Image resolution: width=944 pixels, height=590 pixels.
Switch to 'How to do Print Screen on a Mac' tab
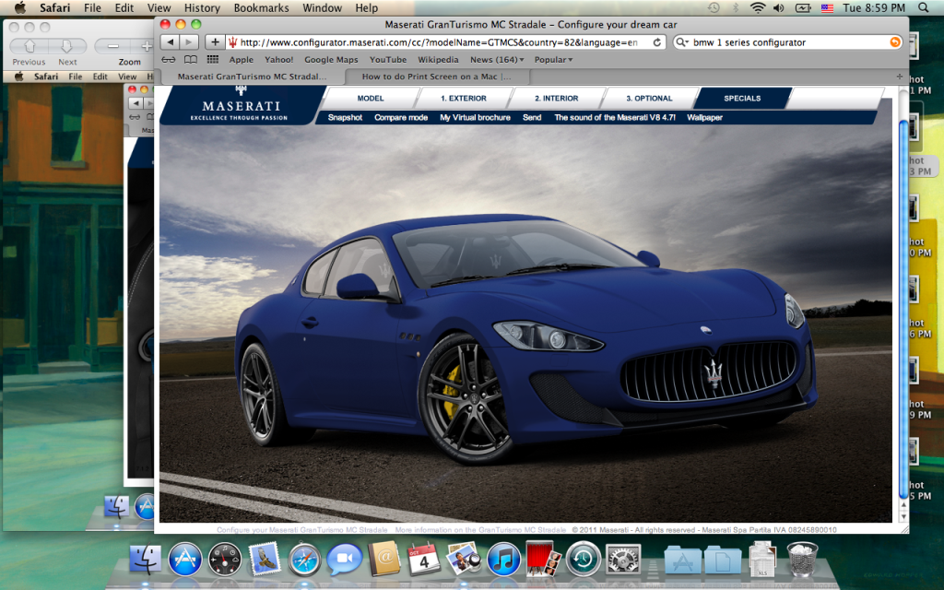(x=436, y=77)
